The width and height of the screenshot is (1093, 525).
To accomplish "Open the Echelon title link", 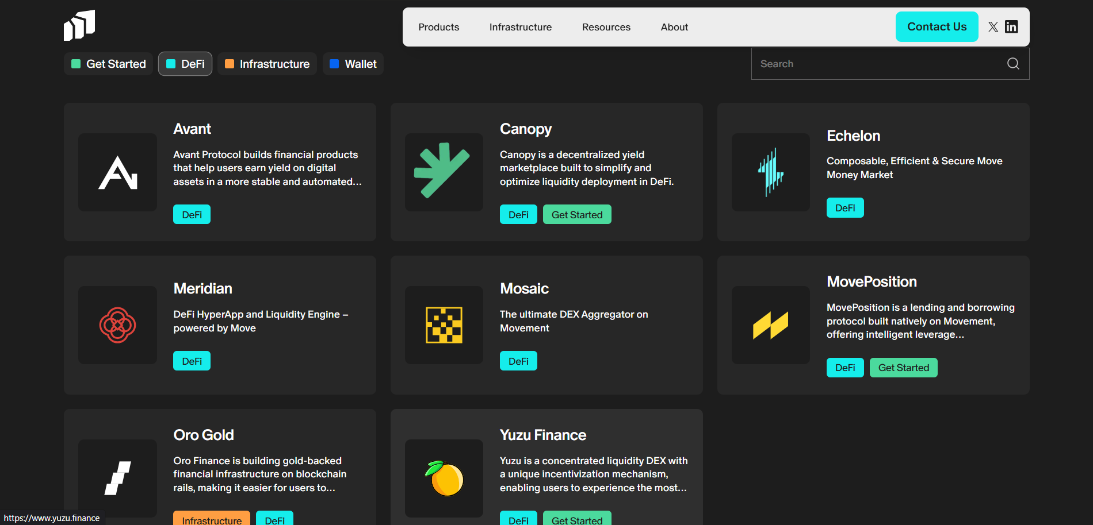I will (x=853, y=136).
